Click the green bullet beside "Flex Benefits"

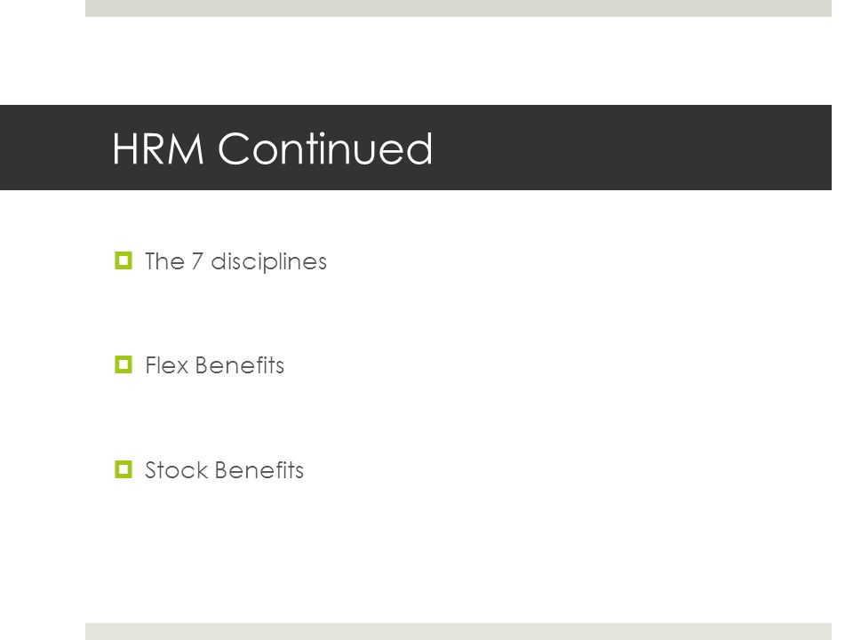coord(124,364)
